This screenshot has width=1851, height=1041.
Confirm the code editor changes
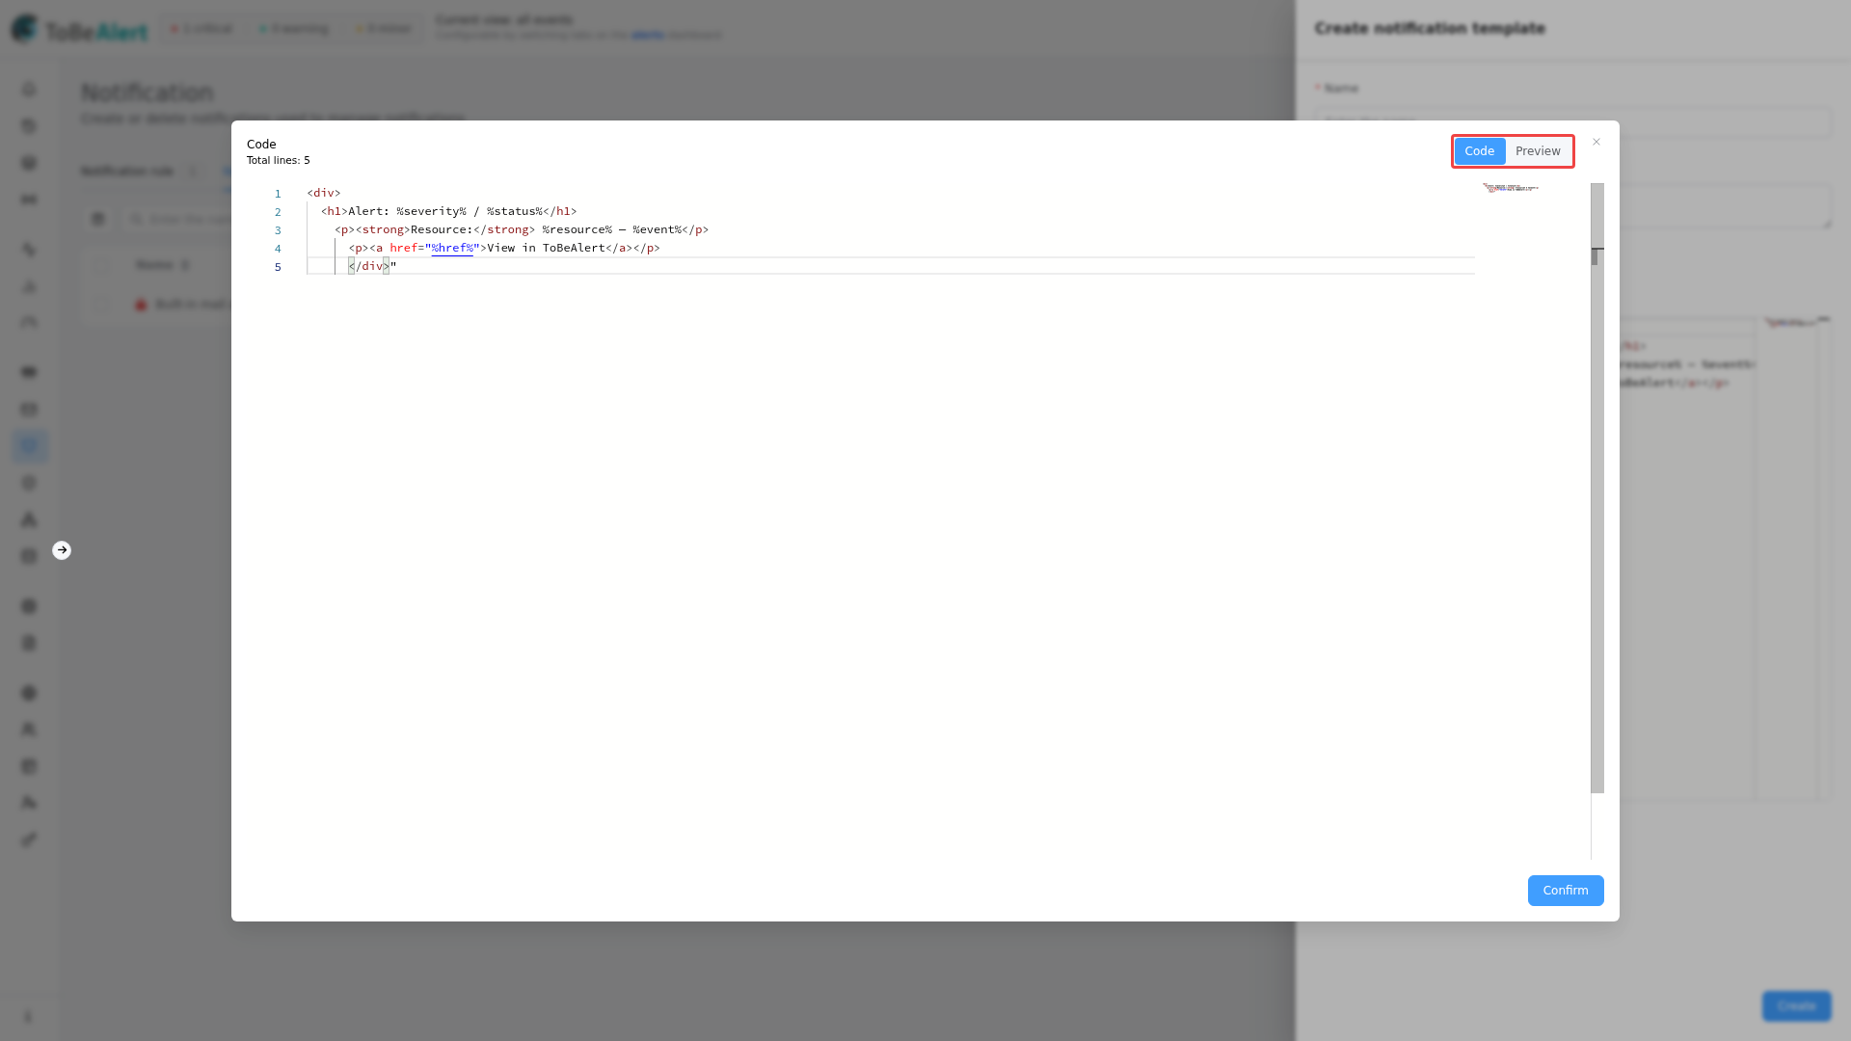click(x=1566, y=891)
